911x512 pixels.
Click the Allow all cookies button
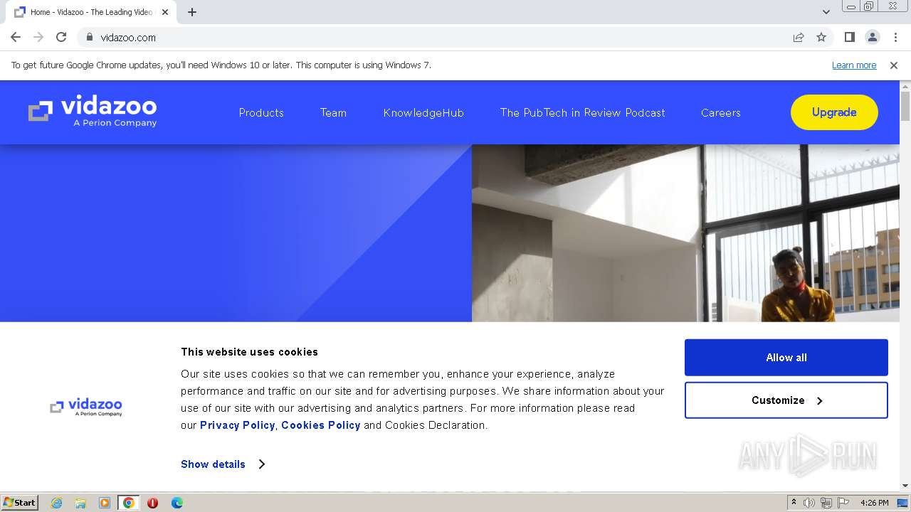click(786, 358)
